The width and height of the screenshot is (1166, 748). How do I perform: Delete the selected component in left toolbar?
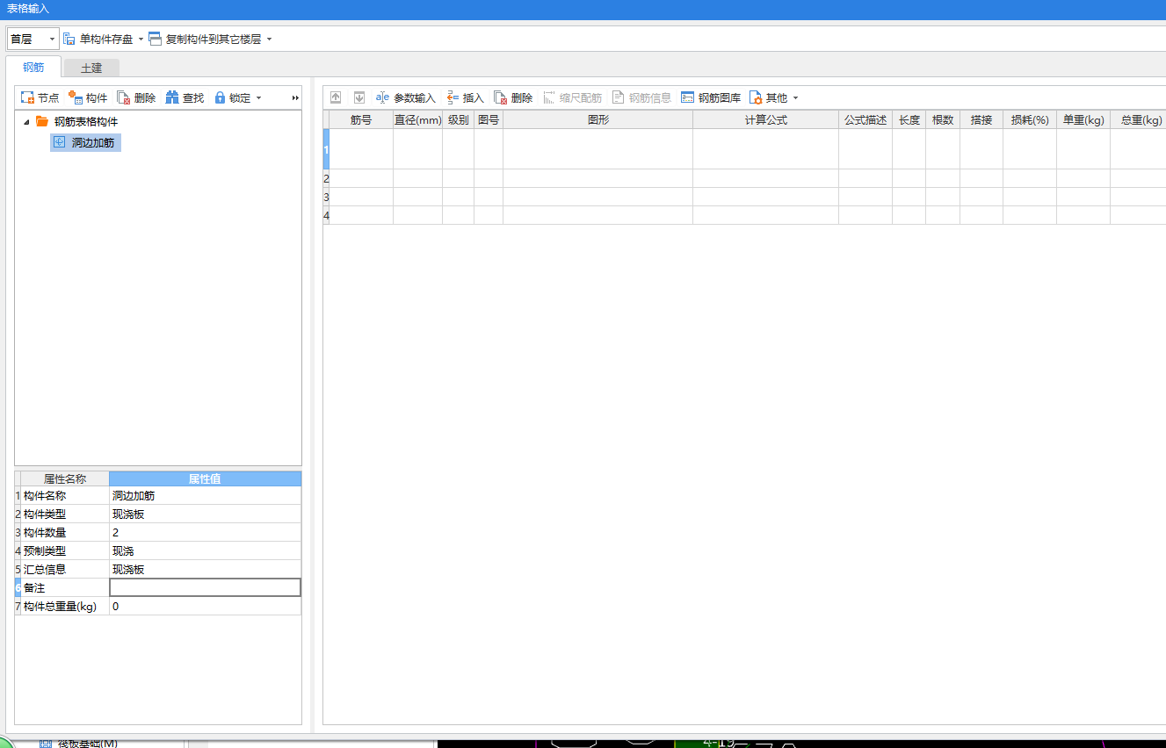[136, 97]
